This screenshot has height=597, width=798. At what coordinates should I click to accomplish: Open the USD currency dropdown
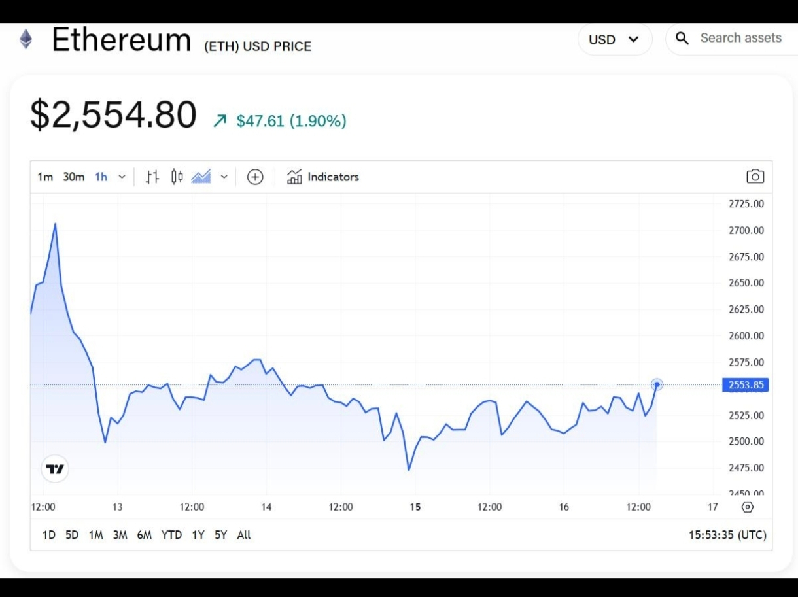coord(615,39)
